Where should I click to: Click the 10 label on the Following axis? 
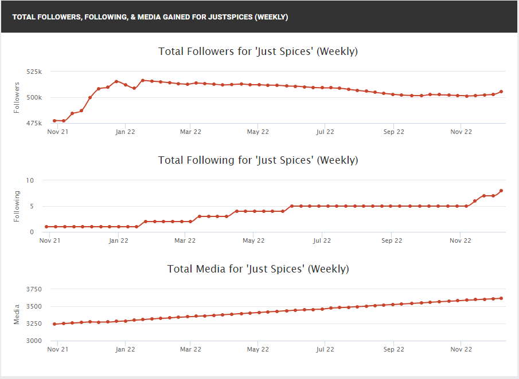pos(30,180)
